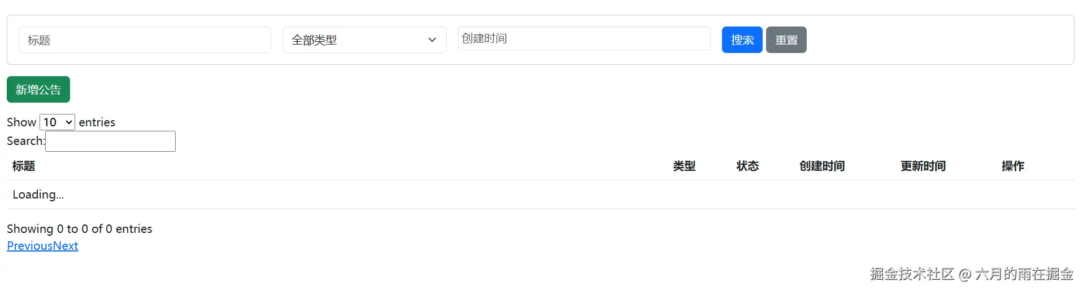Sort by the 类型 column header
The width and height of the screenshot is (1083, 291).
coord(684,166)
